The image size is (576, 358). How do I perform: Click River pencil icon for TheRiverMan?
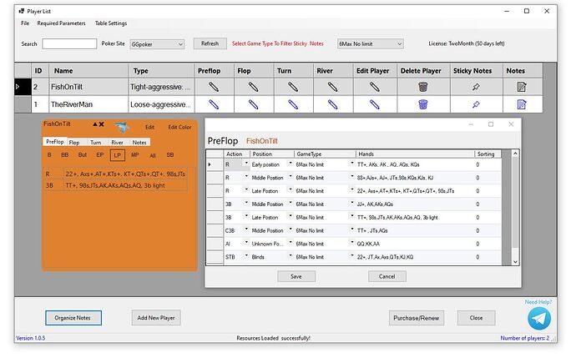pos(332,104)
